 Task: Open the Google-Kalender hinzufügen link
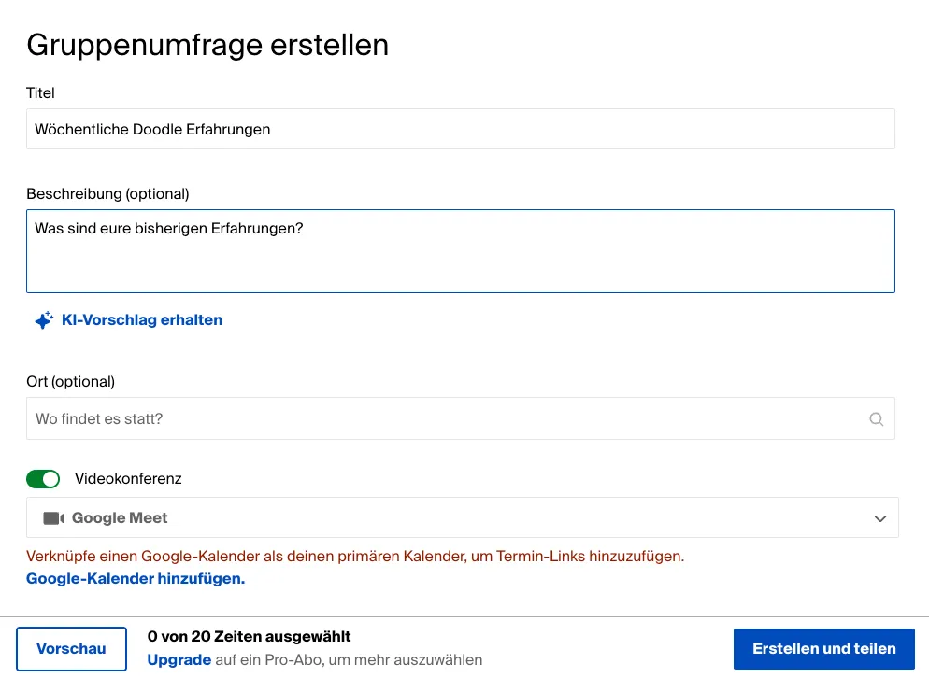(136, 579)
